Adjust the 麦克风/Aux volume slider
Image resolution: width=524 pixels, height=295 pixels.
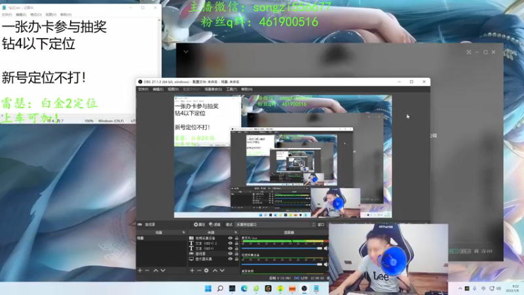click(x=282, y=248)
